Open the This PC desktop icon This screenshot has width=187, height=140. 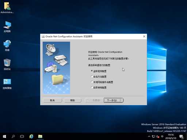[7, 27]
